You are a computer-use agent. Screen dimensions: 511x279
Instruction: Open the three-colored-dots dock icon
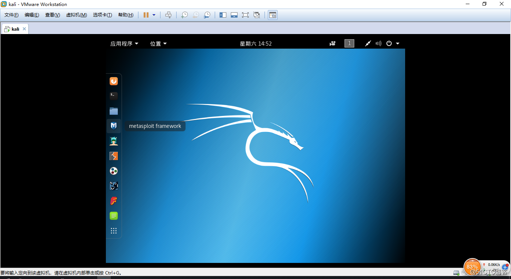tap(114, 171)
